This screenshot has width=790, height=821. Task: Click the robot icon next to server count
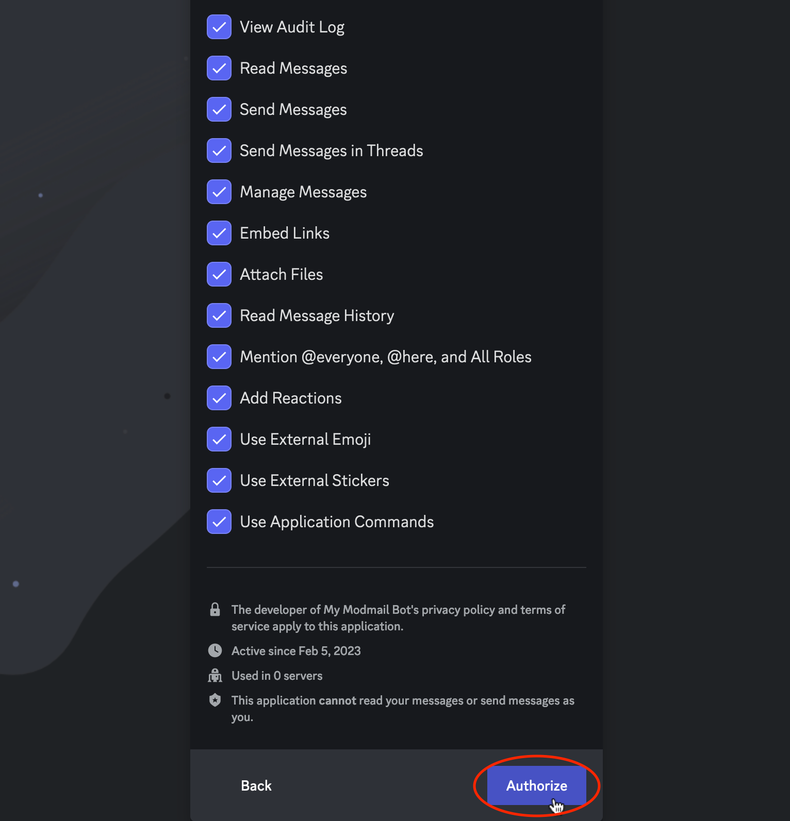[x=216, y=675]
